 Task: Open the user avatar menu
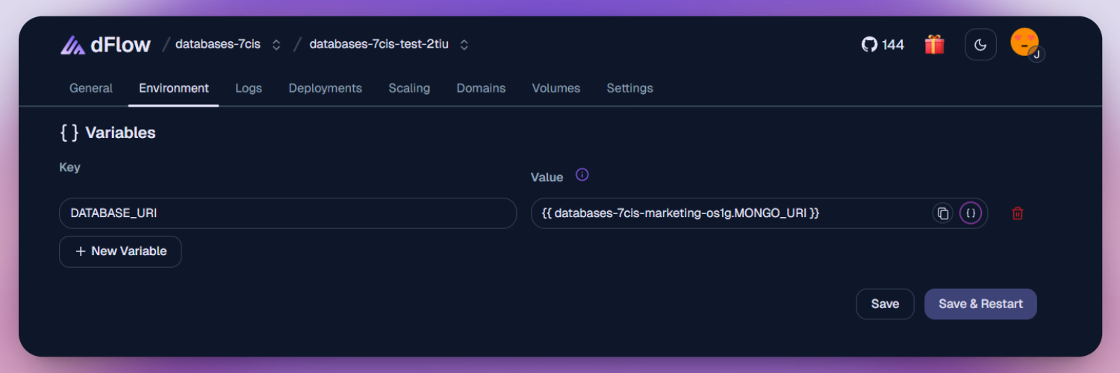click(1025, 43)
